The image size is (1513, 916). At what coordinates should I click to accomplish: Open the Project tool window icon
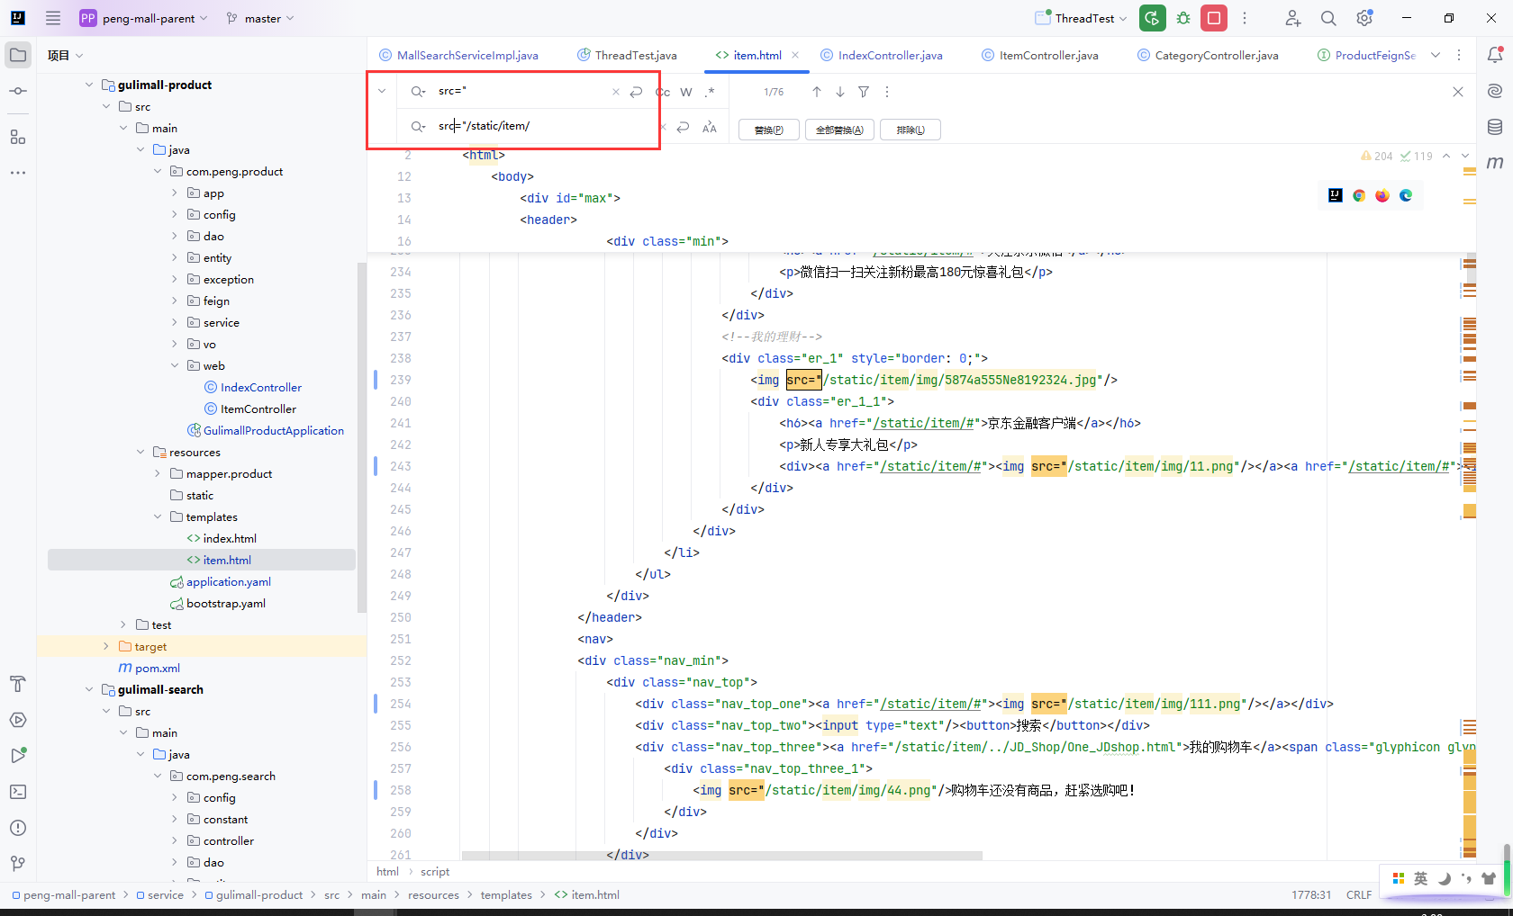(x=18, y=55)
